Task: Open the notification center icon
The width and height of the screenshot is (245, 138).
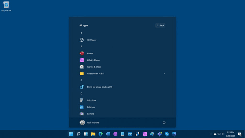Action: point(239,134)
